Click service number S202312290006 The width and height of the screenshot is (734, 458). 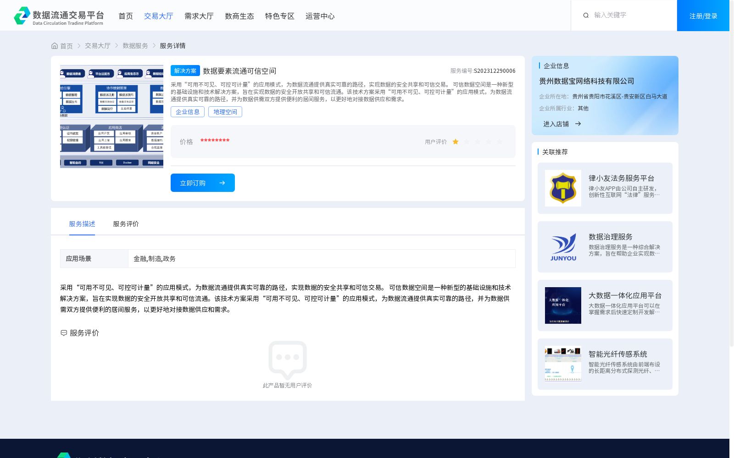click(495, 71)
